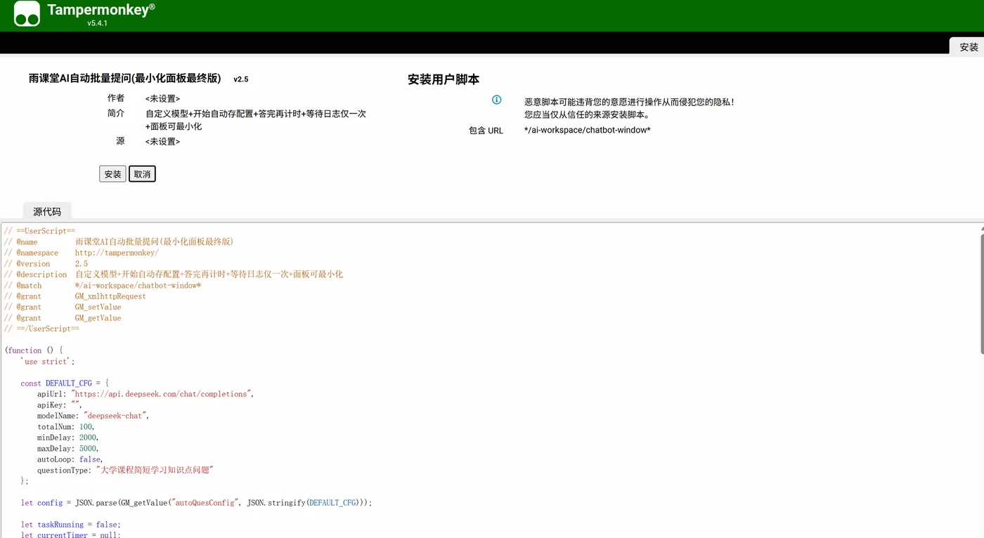This screenshot has height=538, width=984.
Task: Click the @namespace code line
Action: (82, 253)
